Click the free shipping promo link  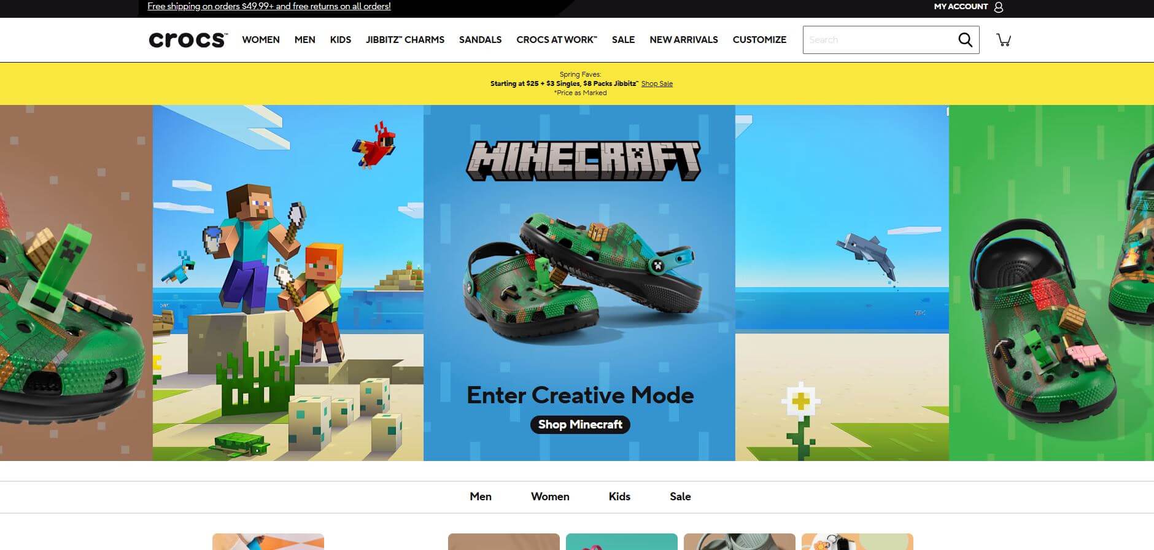269,6
